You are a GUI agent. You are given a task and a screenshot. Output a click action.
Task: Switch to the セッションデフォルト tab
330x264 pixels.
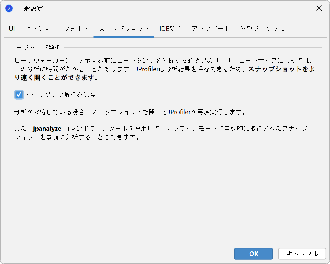pos(56,29)
